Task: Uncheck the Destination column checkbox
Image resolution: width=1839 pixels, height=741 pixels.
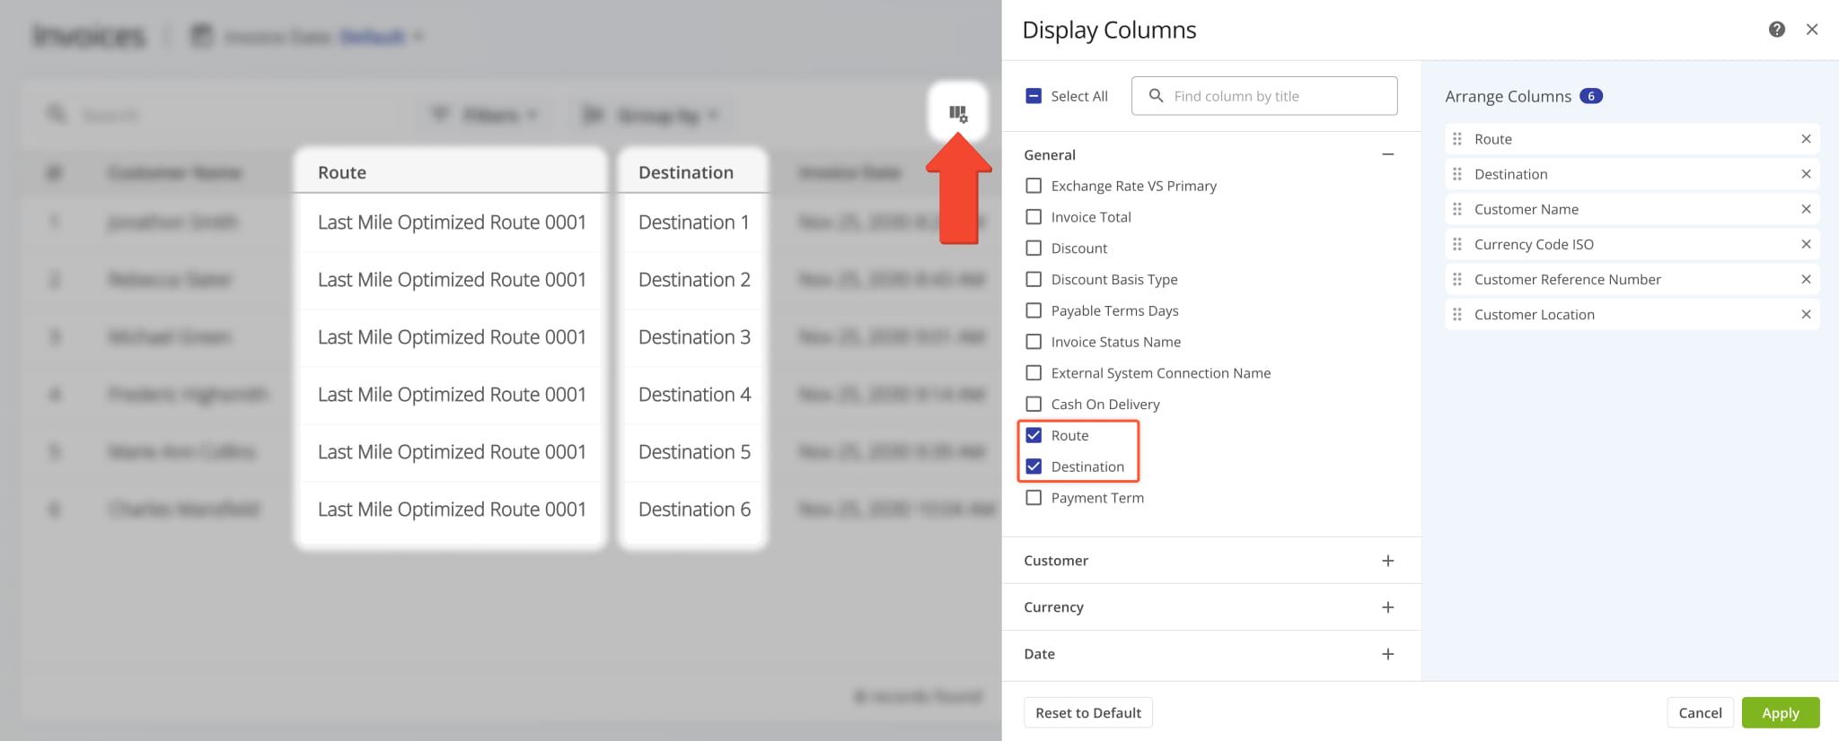Action: (x=1034, y=466)
